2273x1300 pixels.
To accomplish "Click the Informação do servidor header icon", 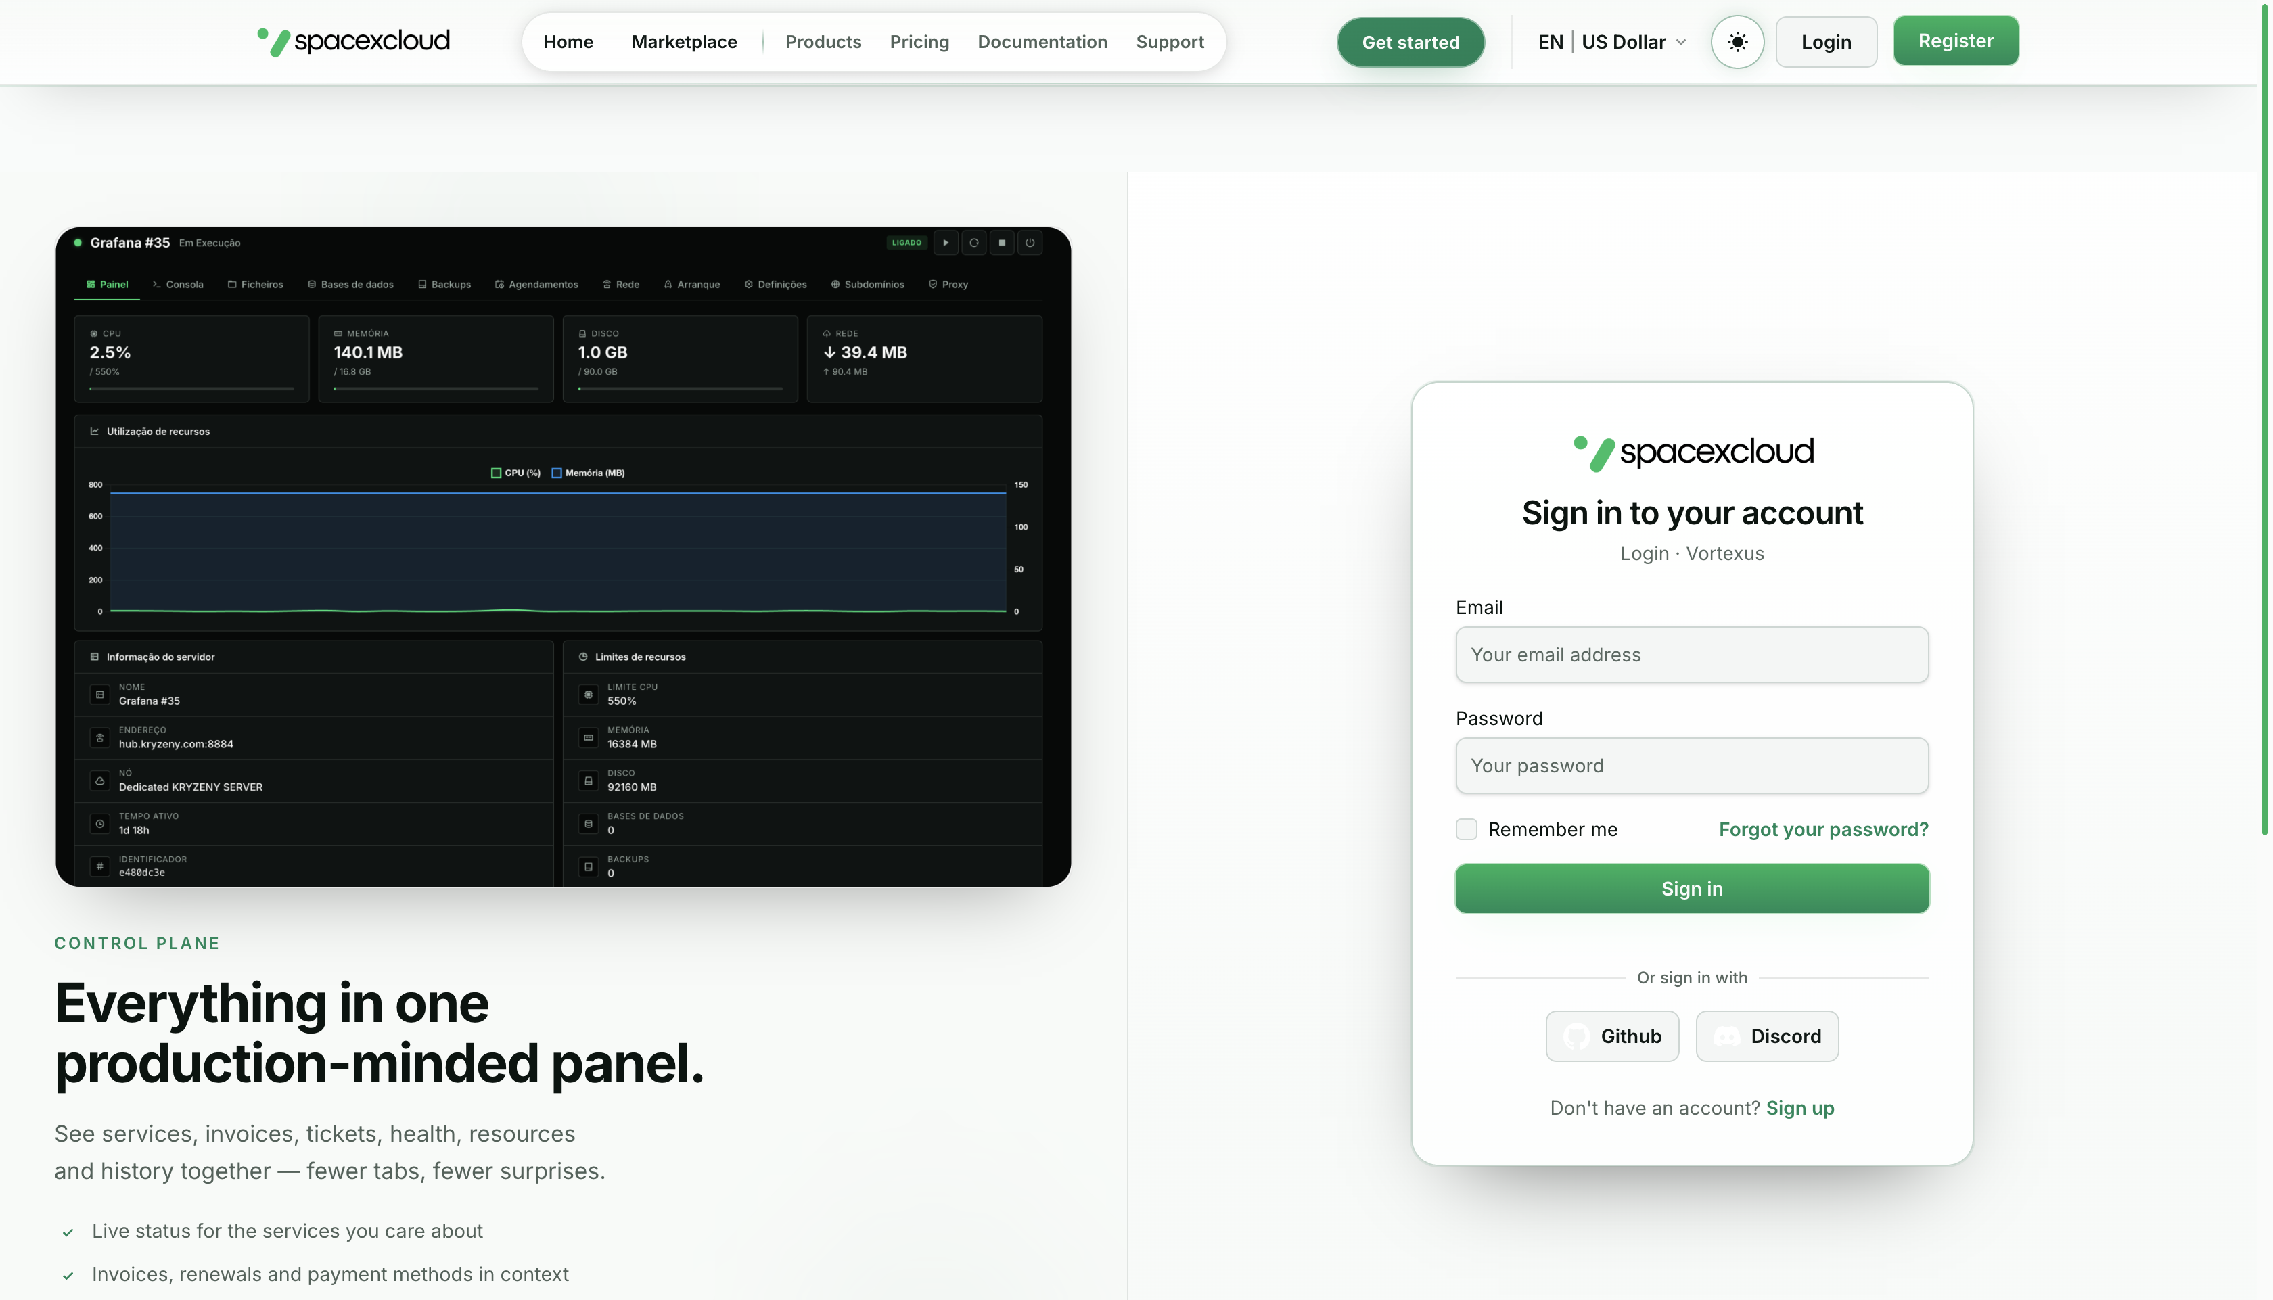I will (95, 657).
